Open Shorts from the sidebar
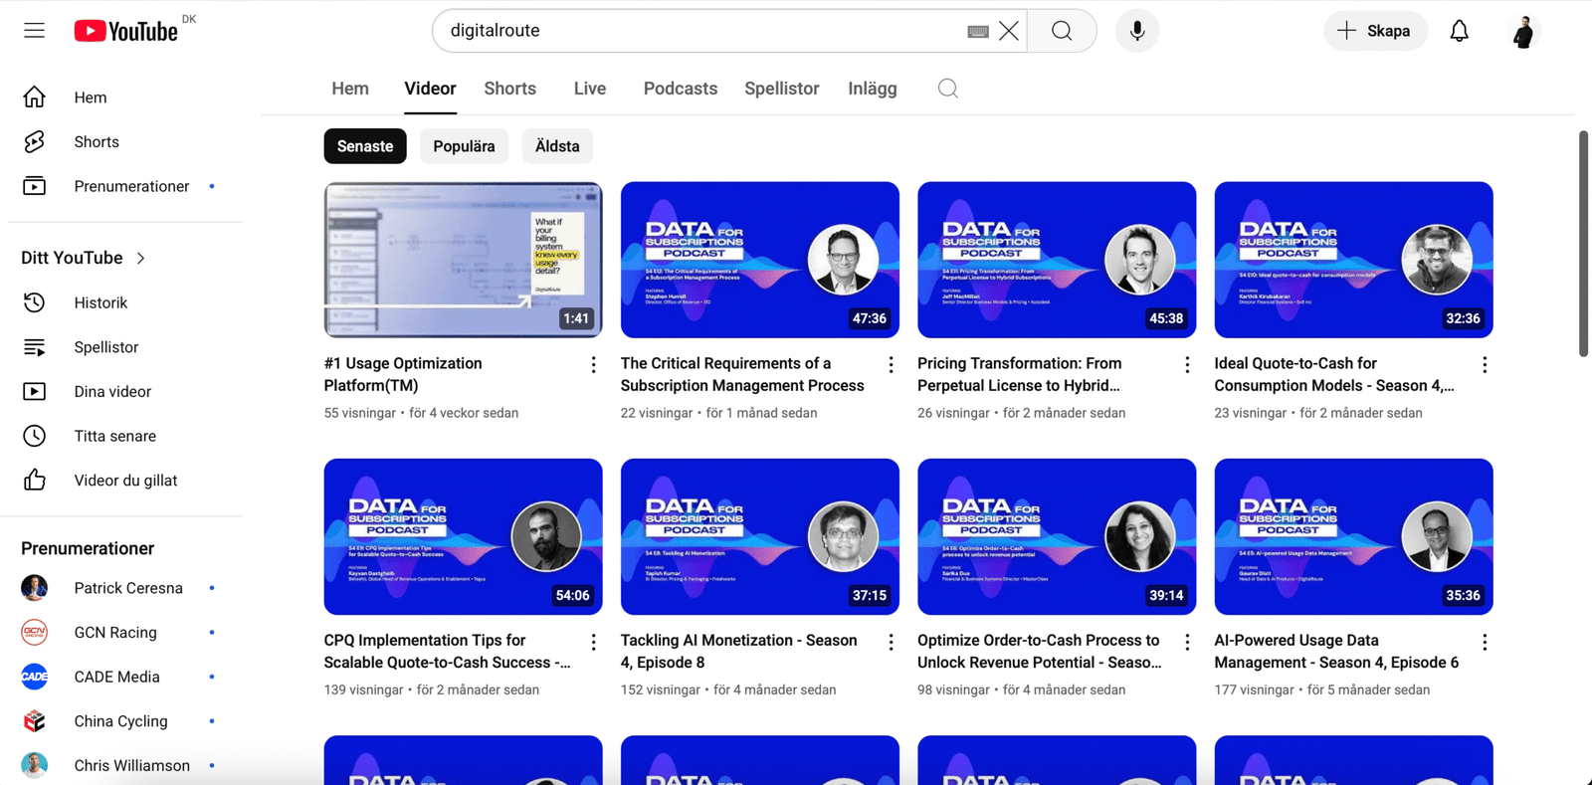Viewport: 1592px width, 785px height. click(125, 142)
